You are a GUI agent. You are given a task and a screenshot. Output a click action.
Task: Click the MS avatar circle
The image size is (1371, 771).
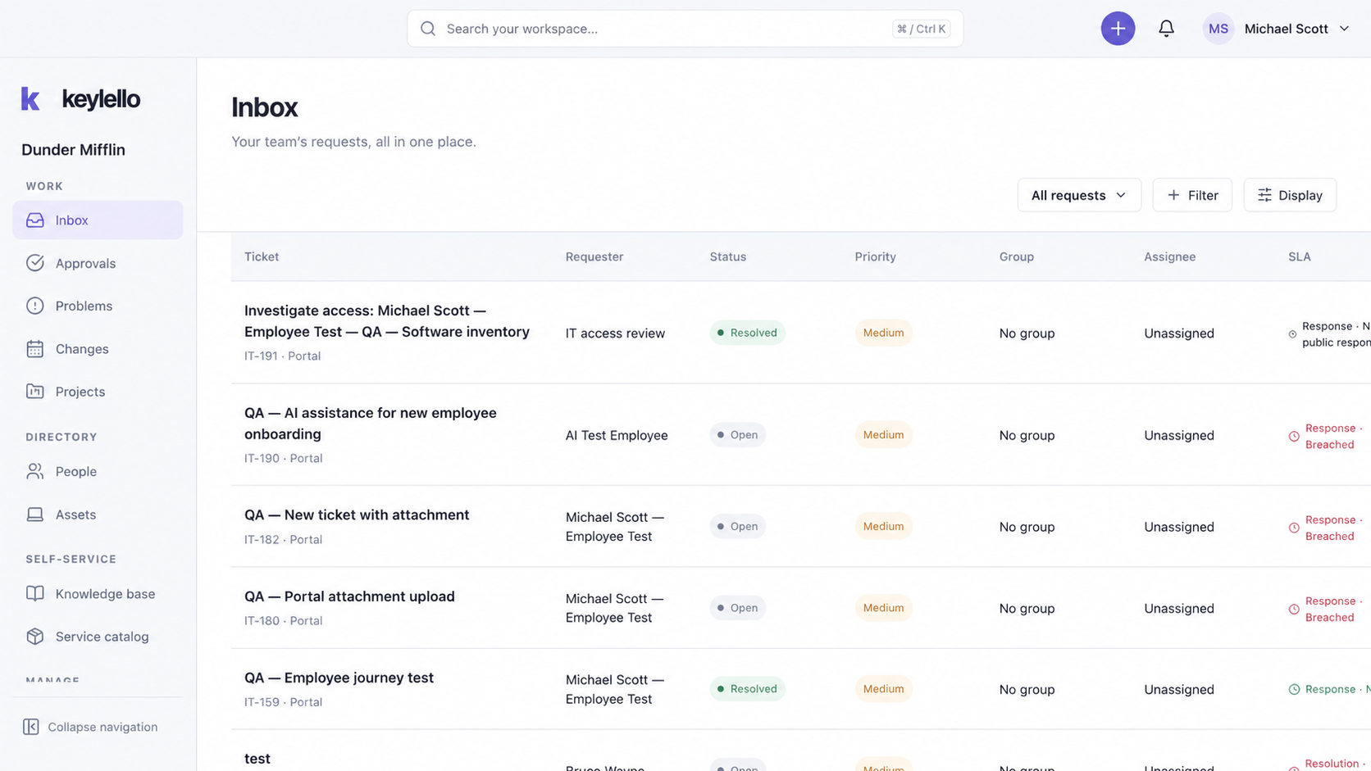coord(1218,29)
